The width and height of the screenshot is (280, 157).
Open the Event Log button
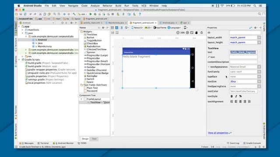pyautogui.click(x=233, y=143)
